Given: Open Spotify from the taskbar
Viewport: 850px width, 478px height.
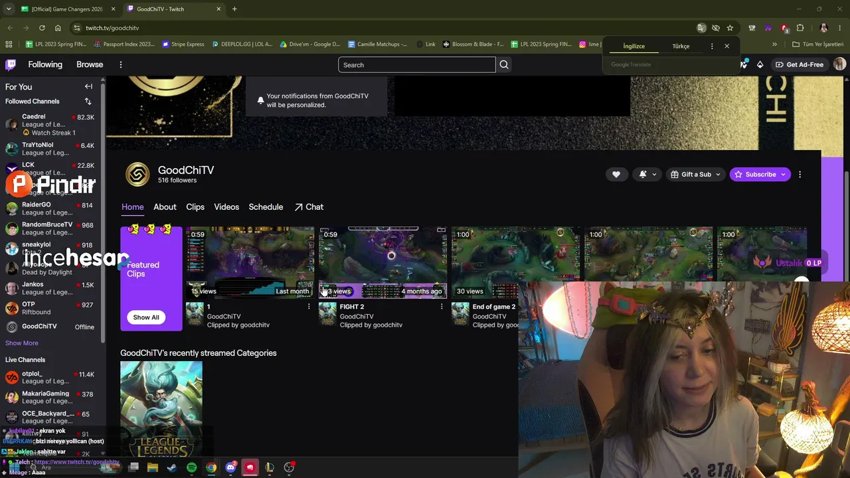Looking at the screenshot, I should 191,467.
